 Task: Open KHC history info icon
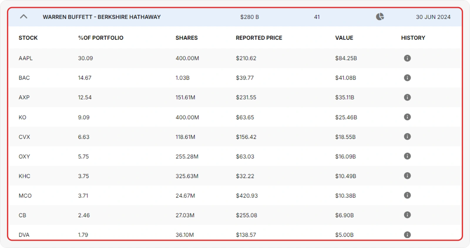pyautogui.click(x=407, y=176)
